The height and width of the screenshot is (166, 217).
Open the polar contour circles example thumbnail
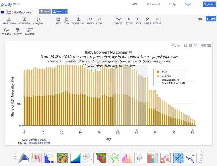88,158
